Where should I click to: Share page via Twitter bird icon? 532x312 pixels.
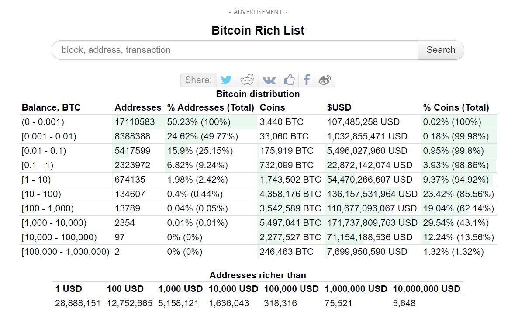coord(226,80)
